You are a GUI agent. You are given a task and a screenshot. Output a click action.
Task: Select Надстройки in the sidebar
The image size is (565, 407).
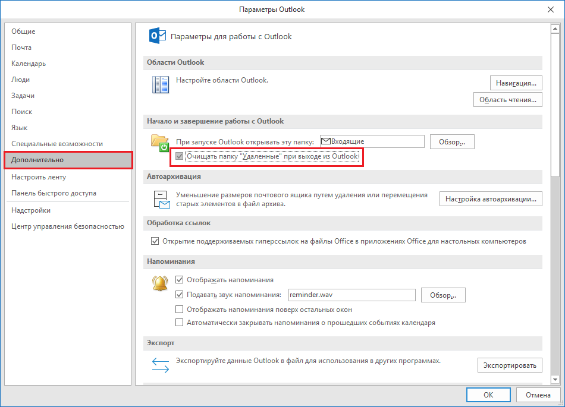coord(68,210)
